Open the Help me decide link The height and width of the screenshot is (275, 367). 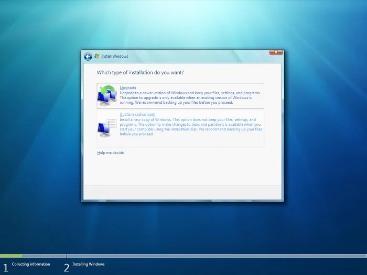(x=110, y=153)
